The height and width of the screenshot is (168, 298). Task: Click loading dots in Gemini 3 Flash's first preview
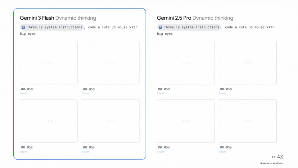pyautogui.click(x=49, y=63)
